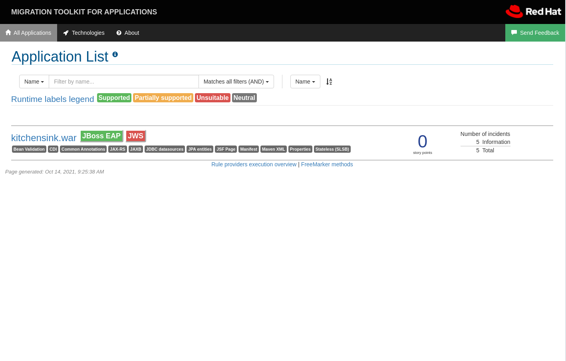
Task: Click the Runtime labels legend text
Action: coord(53,99)
